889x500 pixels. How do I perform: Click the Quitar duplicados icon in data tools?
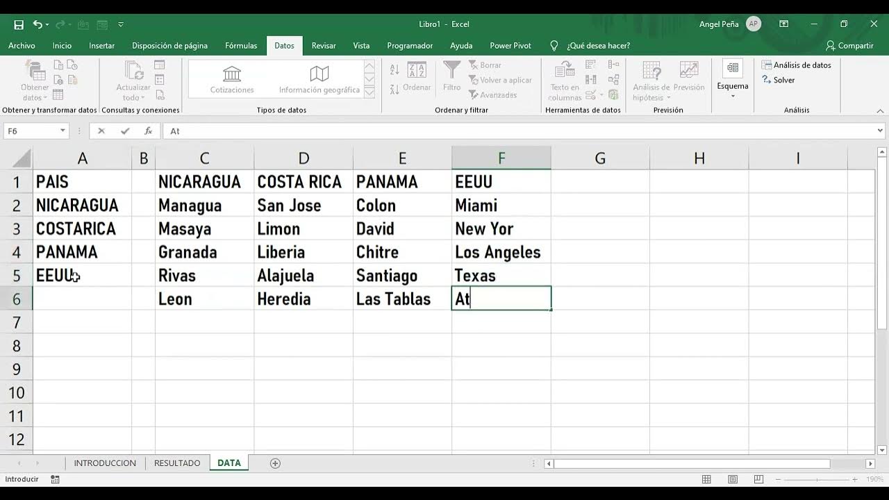coord(591,79)
